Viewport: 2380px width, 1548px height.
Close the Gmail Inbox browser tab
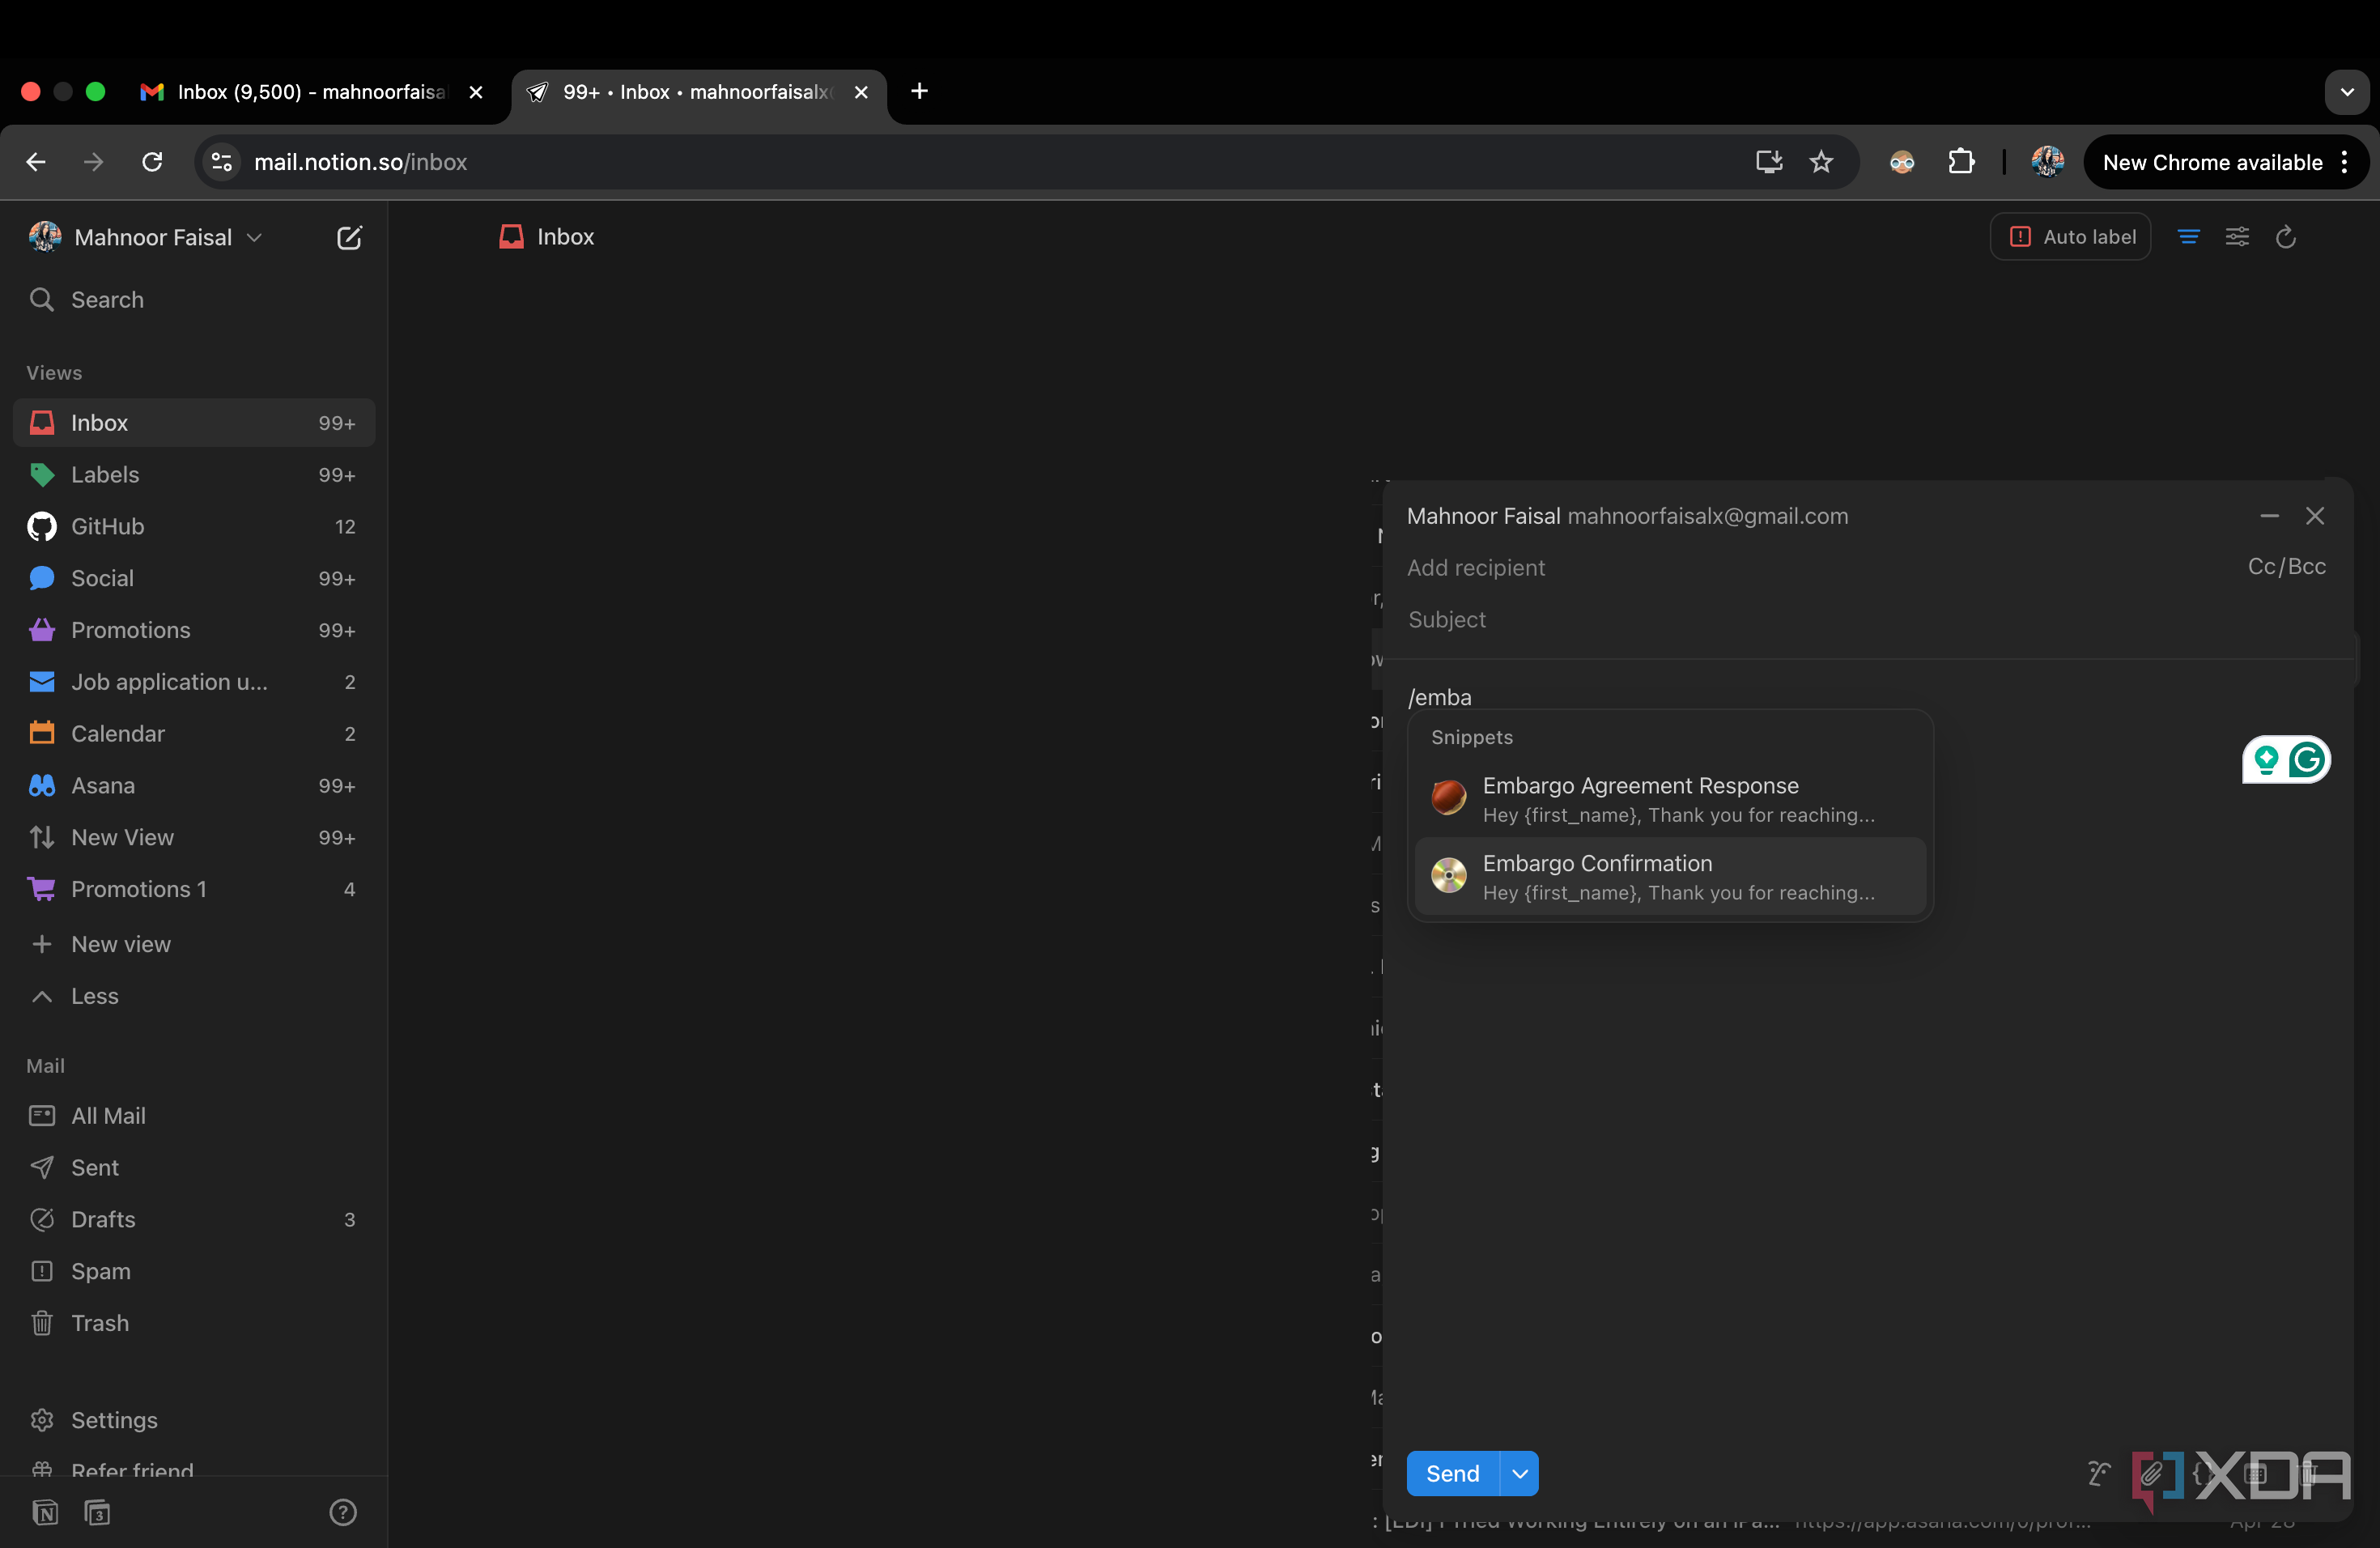coord(476,92)
